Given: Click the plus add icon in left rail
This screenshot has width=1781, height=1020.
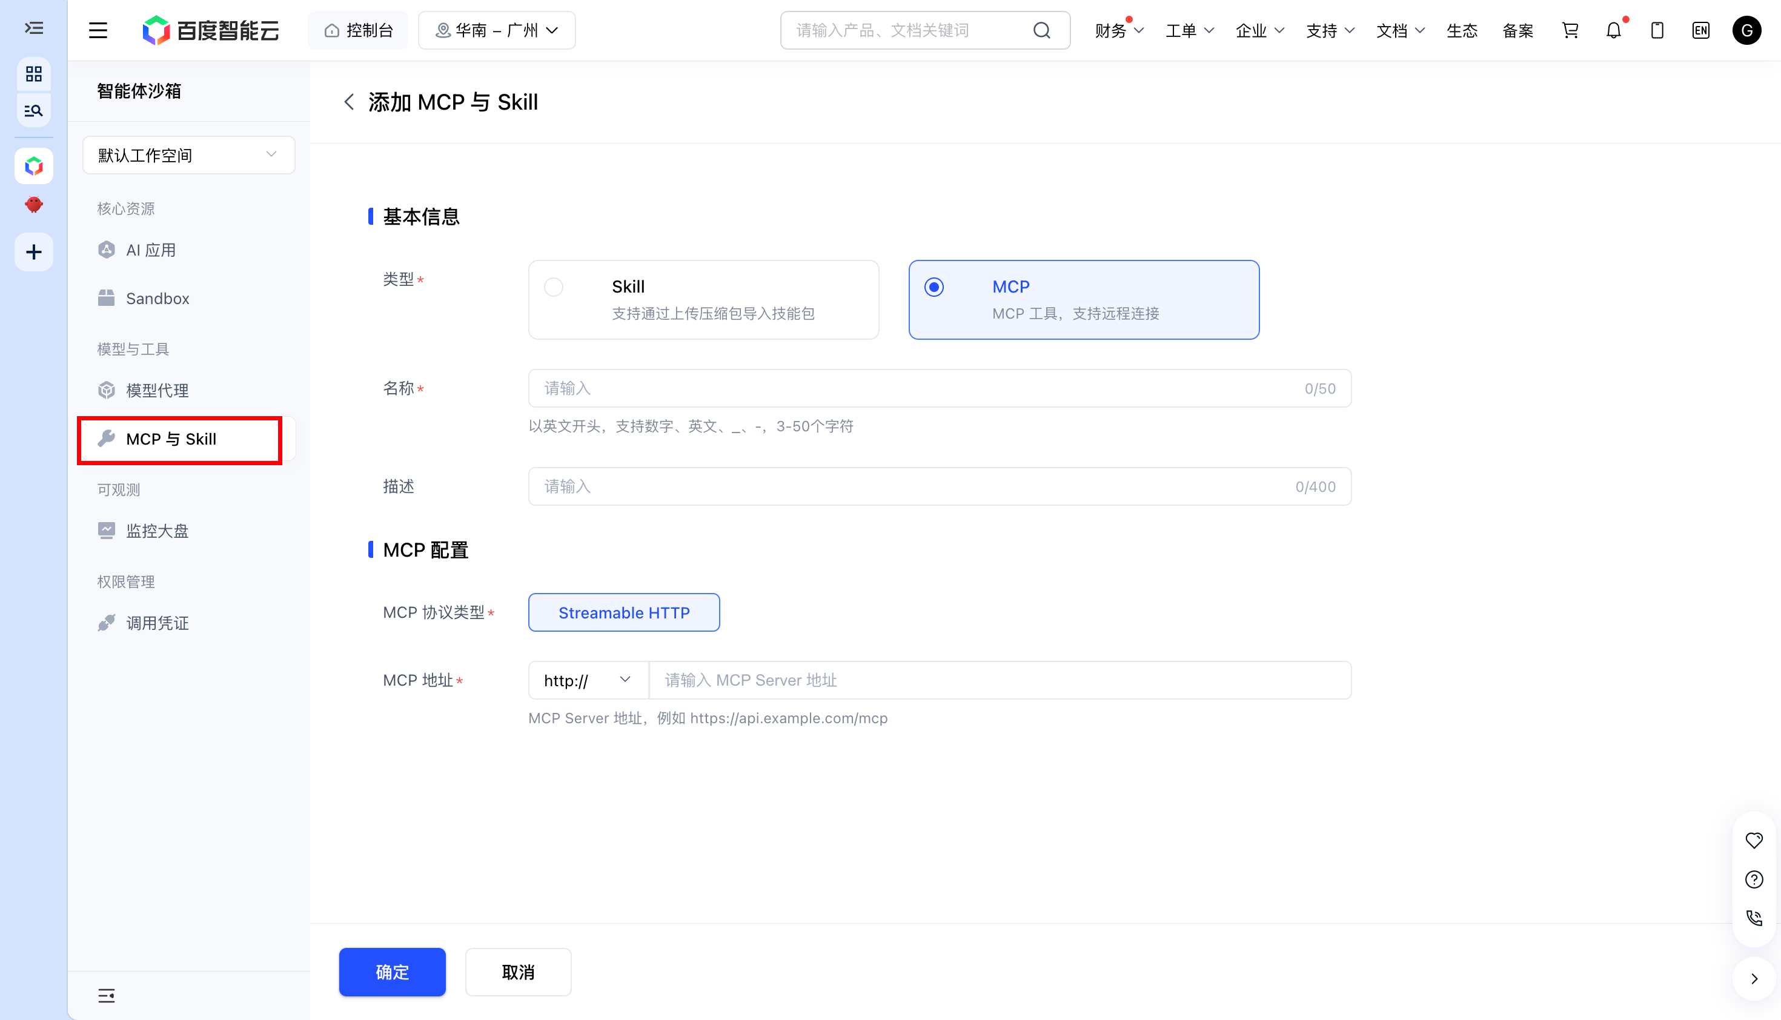Looking at the screenshot, I should click(34, 251).
